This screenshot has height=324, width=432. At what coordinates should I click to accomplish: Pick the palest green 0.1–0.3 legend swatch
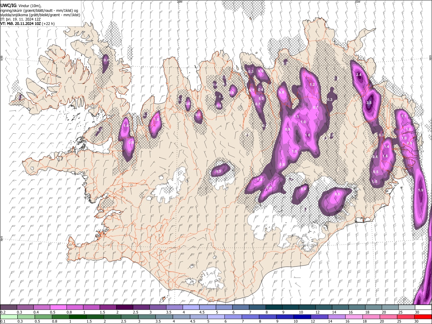point(9,317)
